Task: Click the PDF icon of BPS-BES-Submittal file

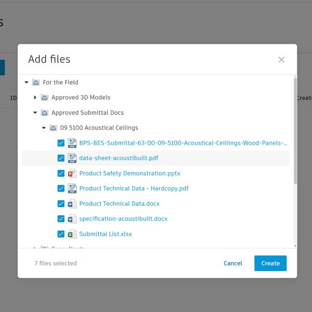Action: tap(72, 143)
